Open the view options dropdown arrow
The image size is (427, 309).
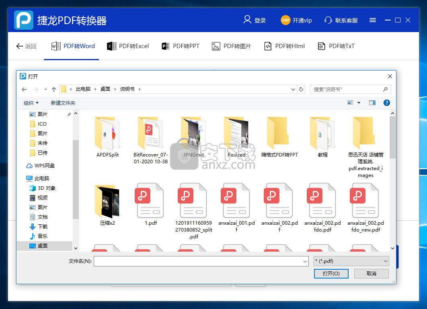[x=359, y=103]
